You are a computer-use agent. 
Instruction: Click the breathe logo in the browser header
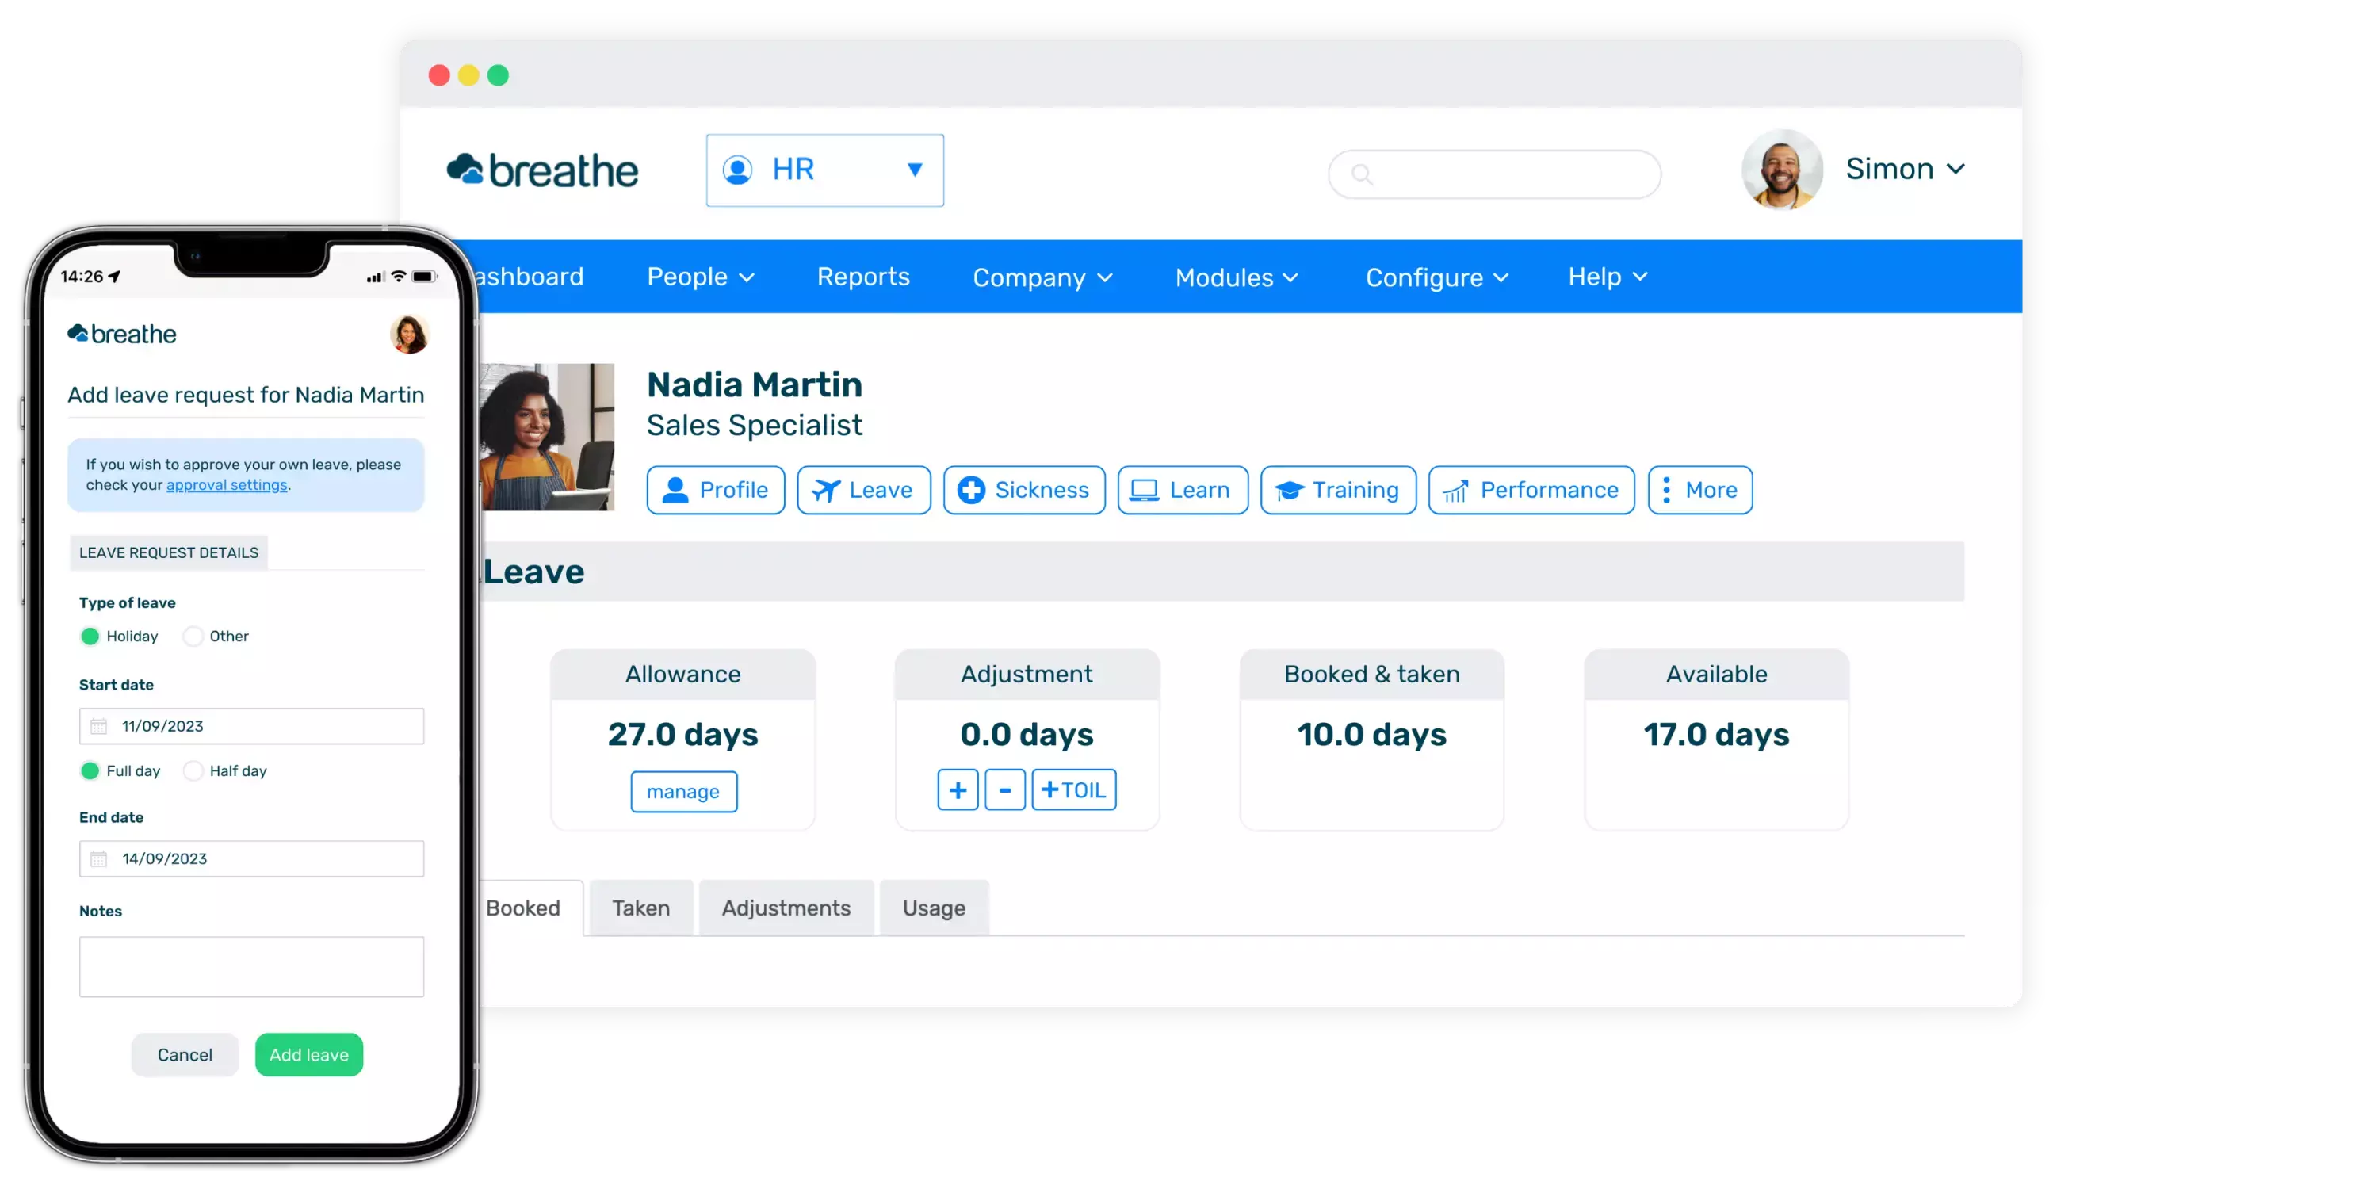(x=542, y=170)
